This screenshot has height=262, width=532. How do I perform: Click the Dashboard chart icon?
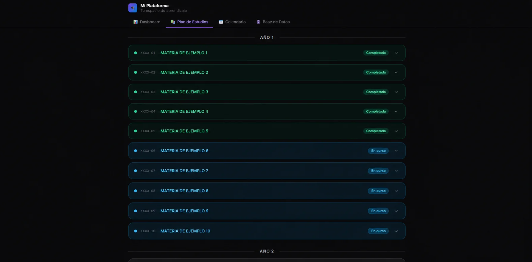point(136,22)
